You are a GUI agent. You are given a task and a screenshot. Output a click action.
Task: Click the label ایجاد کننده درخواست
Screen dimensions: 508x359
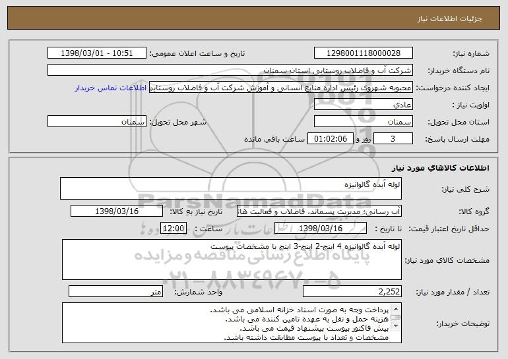coord(453,88)
